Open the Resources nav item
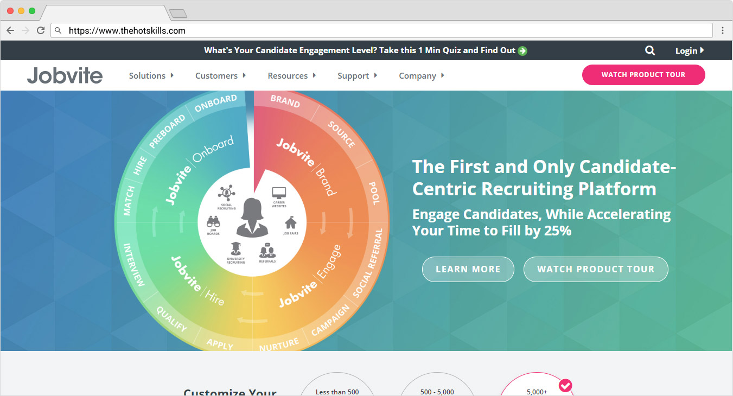The width and height of the screenshot is (733, 396). (x=288, y=76)
